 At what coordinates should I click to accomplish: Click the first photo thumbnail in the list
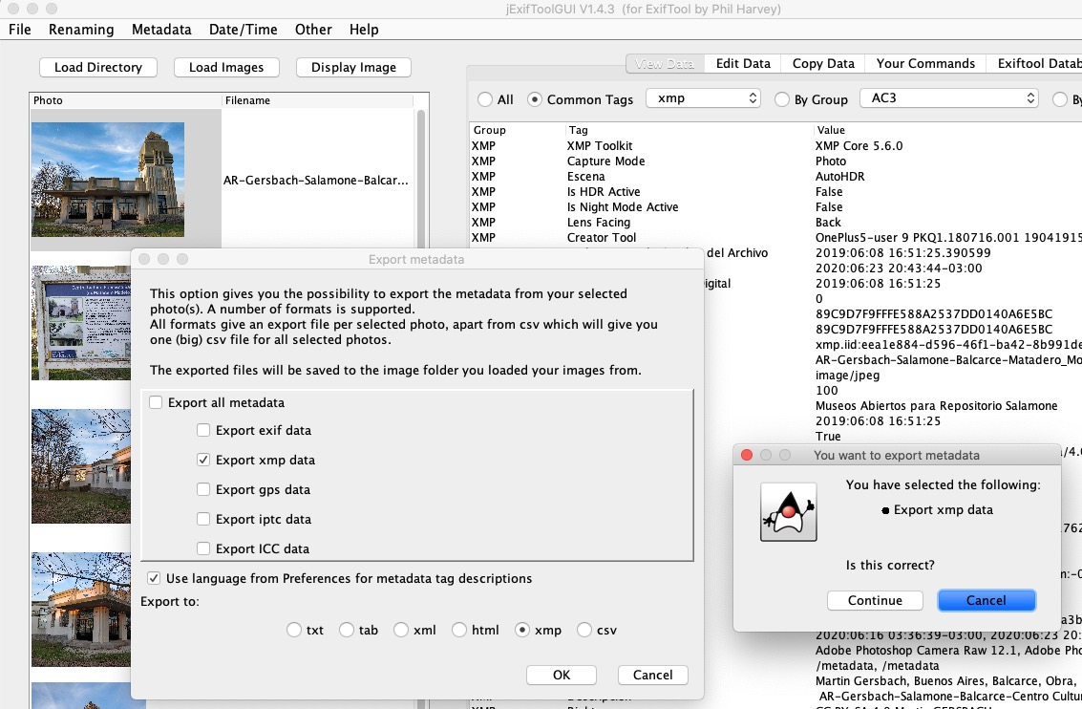(x=107, y=177)
